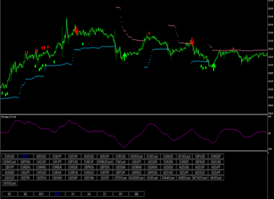Click the first large red sell arrow
This screenshot has height=199, width=274.
coord(76,30)
